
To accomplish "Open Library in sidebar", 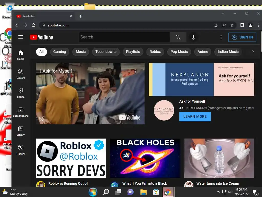I will click(20, 131).
